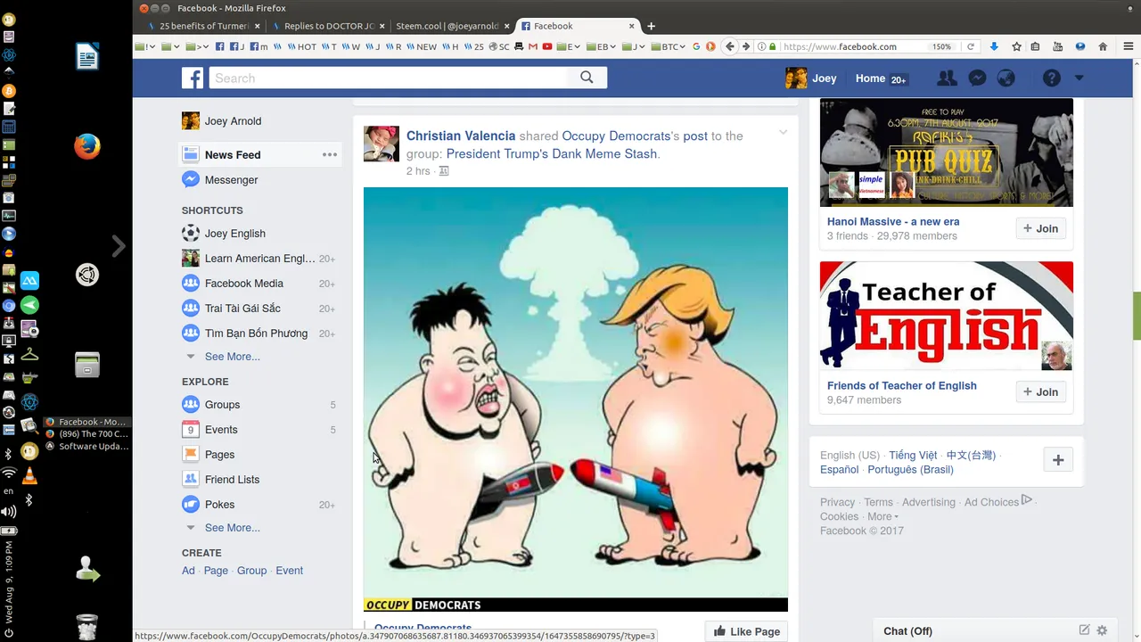Viewport: 1141px width, 642px height.
Task: Open the Messenger icon in header
Action: coord(977,78)
